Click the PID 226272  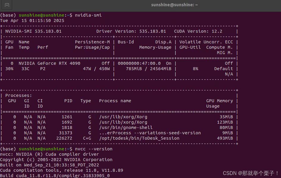64,138
